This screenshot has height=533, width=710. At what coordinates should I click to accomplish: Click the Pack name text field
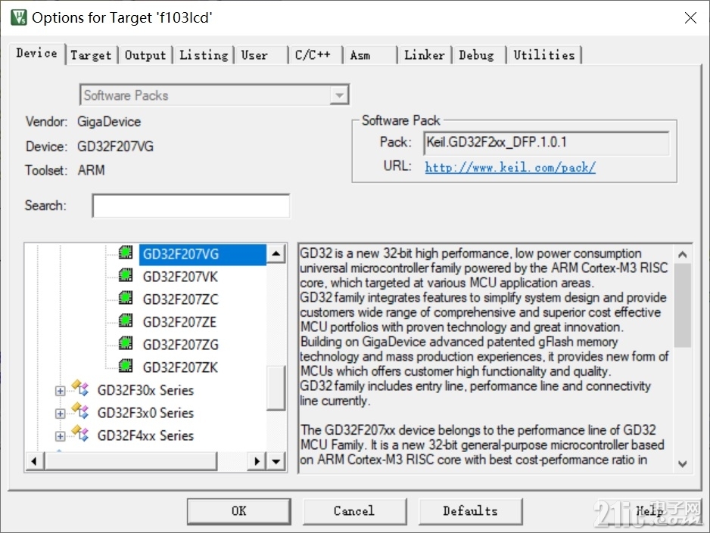tap(546, 143)
